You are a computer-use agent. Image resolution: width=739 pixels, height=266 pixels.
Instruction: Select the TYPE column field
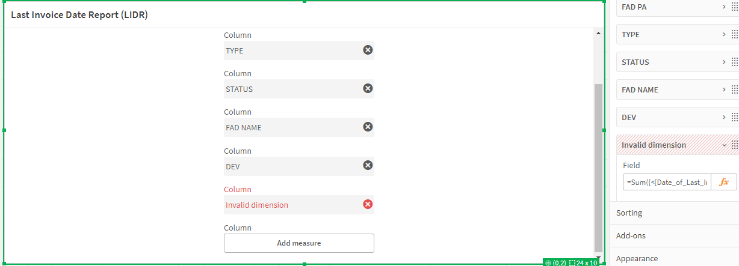(299, 50)
